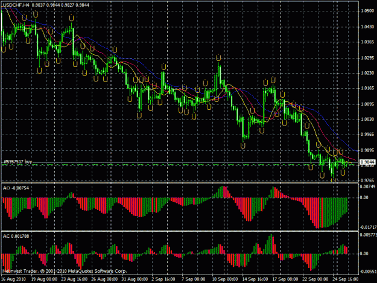
Task: Click the 0.9765 price axis label
Action: click(x=367, y=180)
